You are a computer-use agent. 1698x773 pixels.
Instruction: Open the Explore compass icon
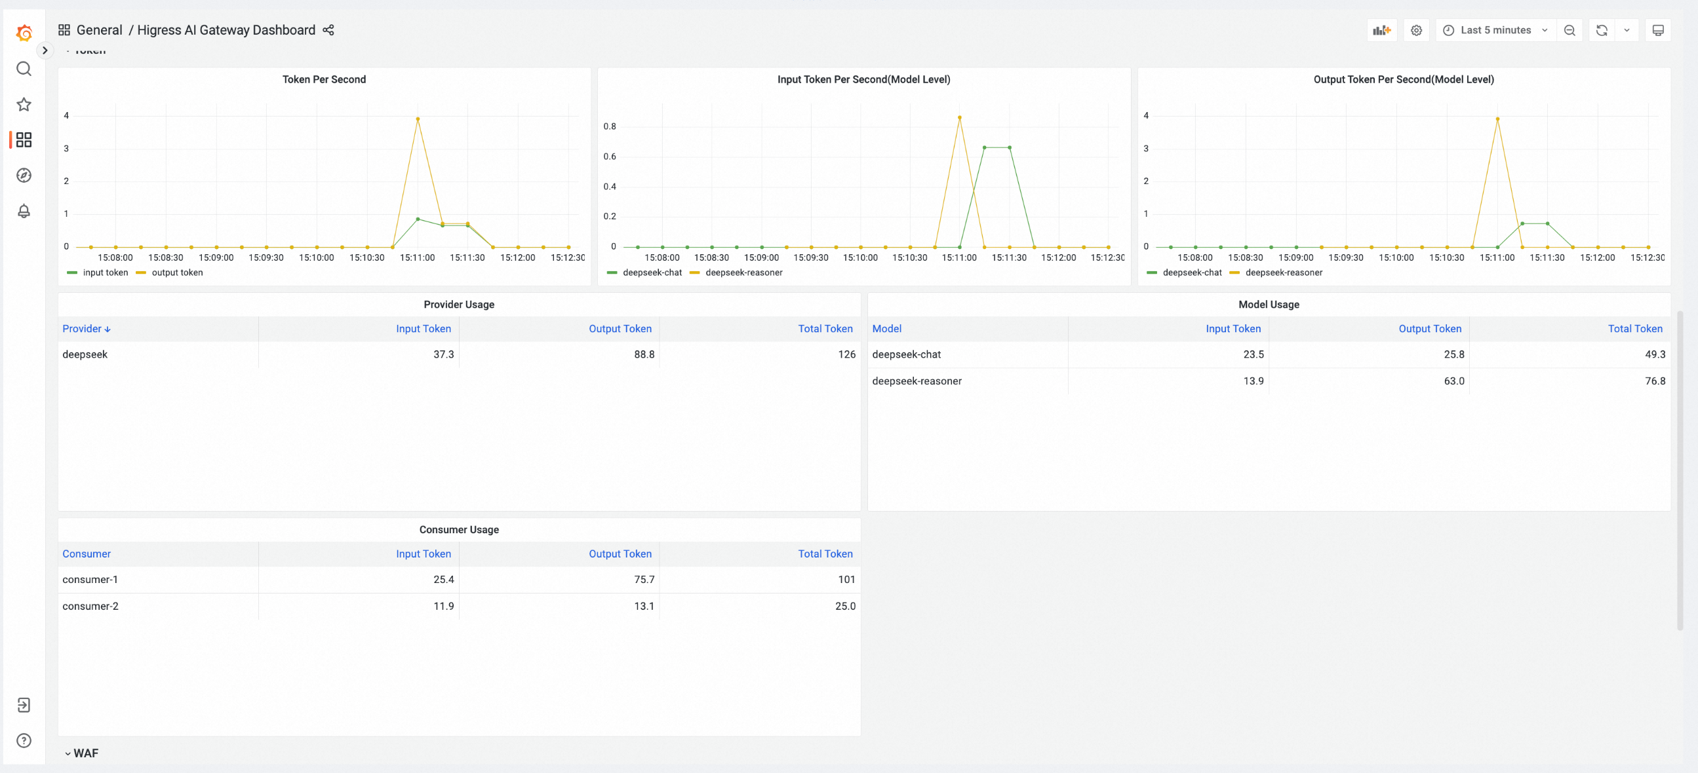click(x=24, y=175)
